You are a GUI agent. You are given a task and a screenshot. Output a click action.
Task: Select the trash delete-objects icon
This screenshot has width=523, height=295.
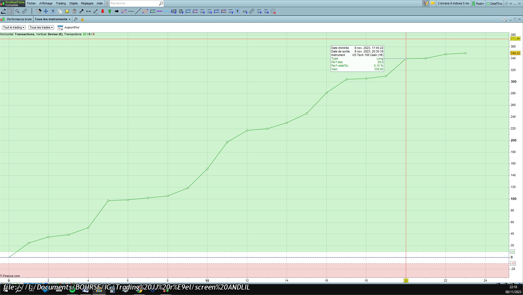74,11
